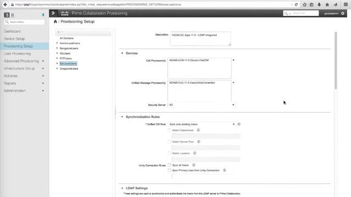
Task: Click the Search Menu input field
Action: point(24,22)
